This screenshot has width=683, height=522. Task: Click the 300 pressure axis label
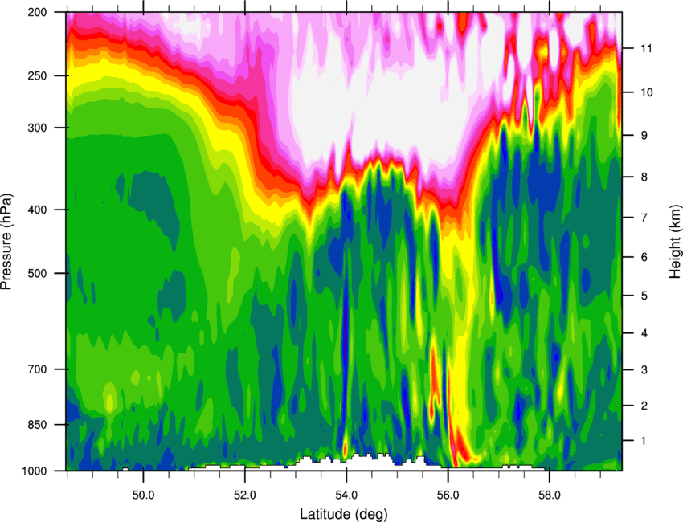[x=38, y=128]
